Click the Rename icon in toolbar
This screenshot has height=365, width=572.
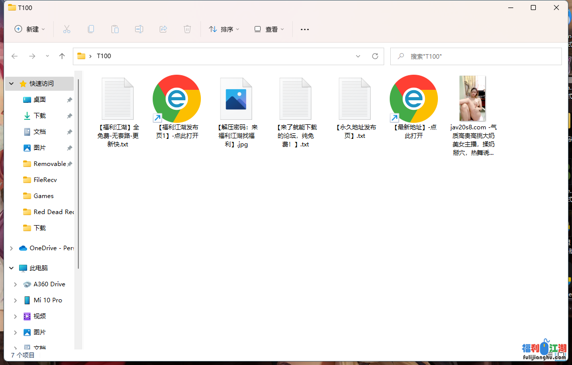pos(139,30)
